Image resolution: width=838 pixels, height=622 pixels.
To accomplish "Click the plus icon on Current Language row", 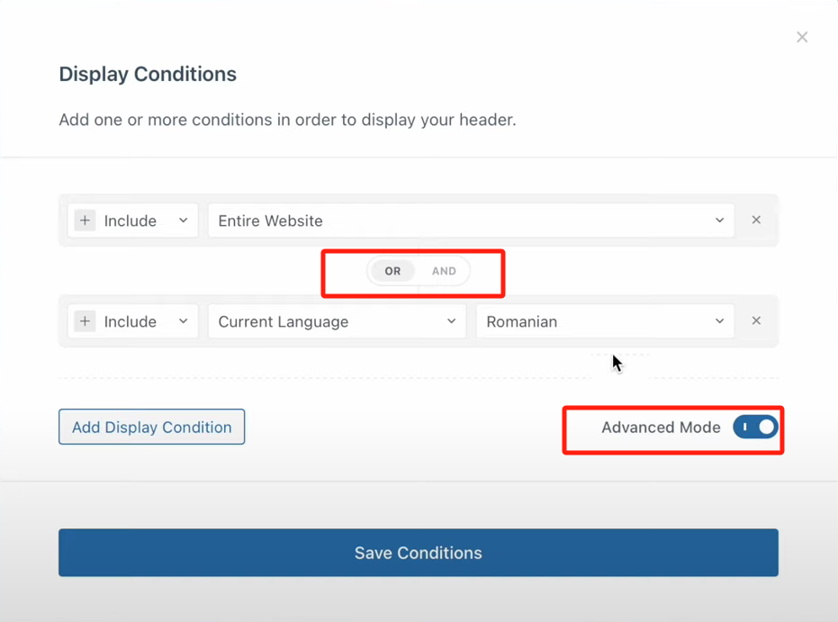I will pyautogui.click(x=85, y=321).
